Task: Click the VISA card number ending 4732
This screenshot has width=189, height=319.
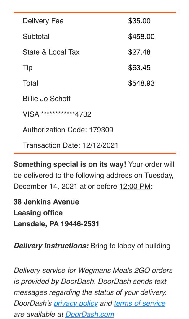Action: [57, 114]
